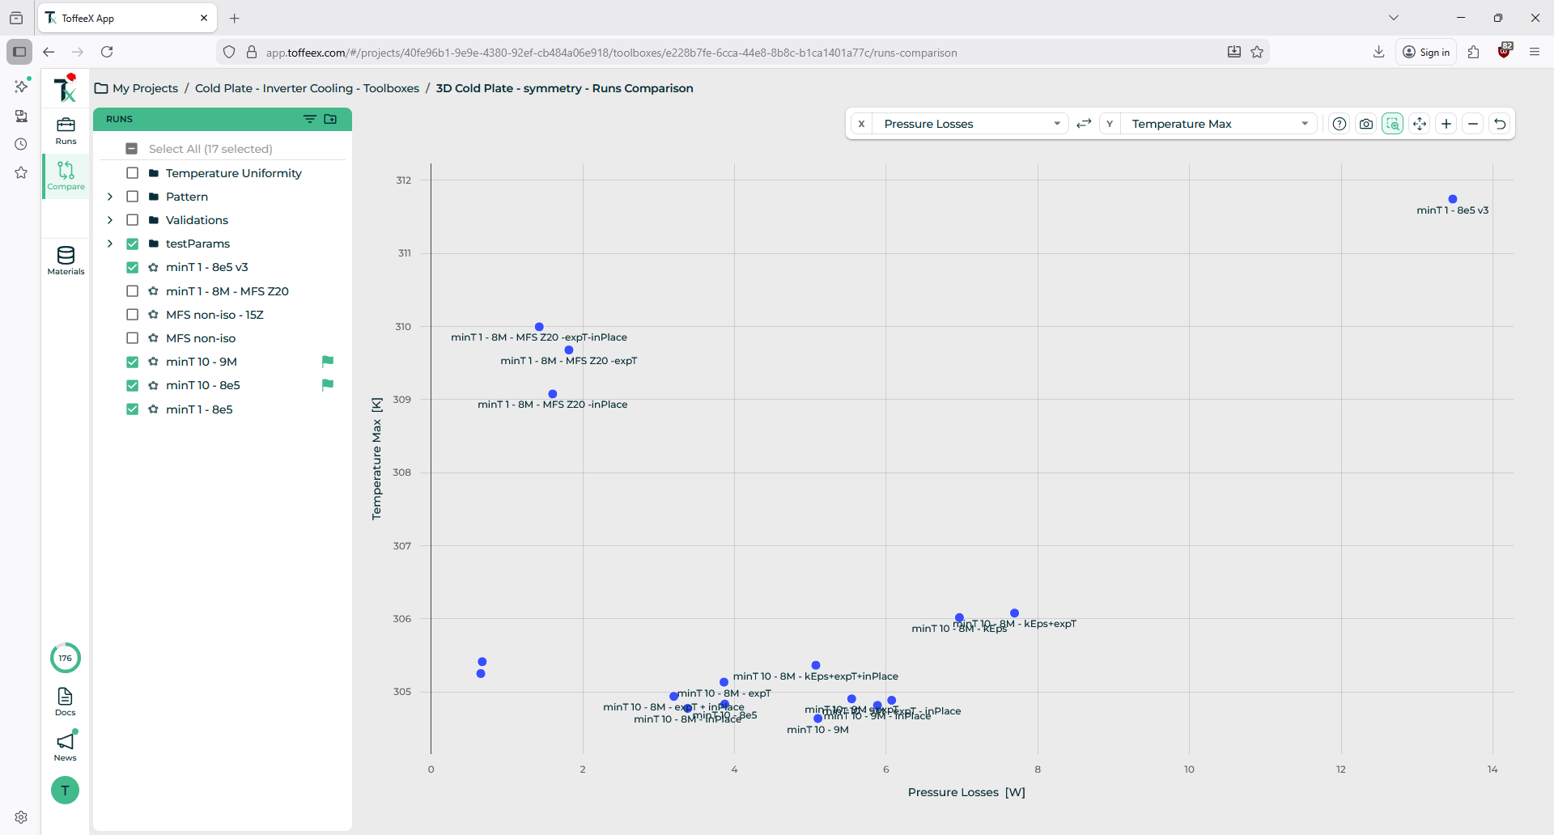Viewport: 1554px width, 835px height.
Task: Check the MFS non-iso run checkbox
Action: (132, 338)
